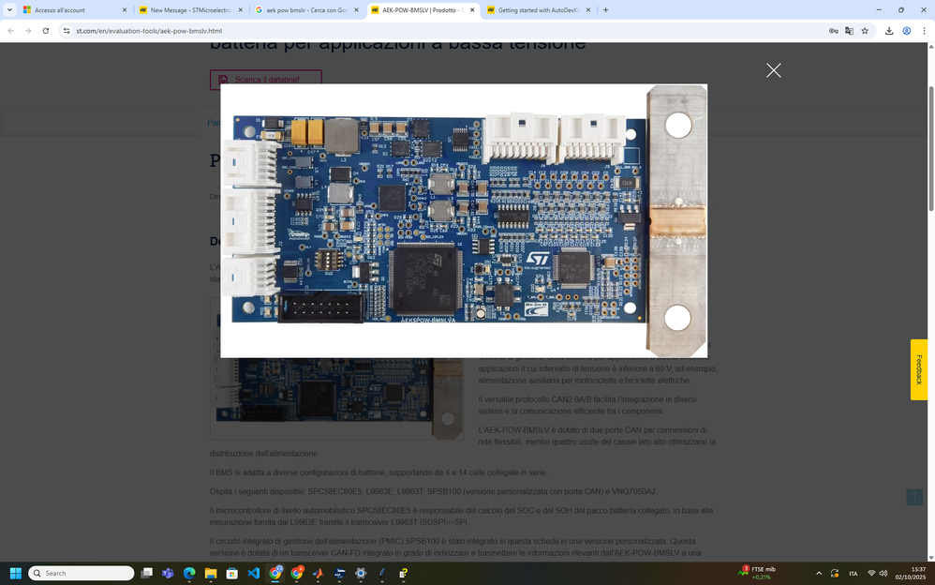The height and width of the screenshot is (585, 935).
Task: Close the New Message tab
Action: [241, 10]
